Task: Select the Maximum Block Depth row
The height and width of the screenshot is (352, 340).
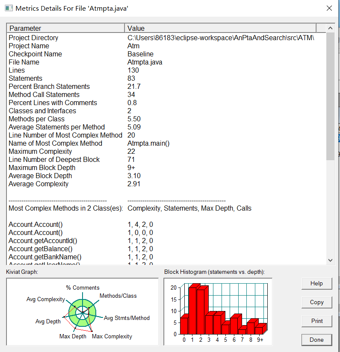Action: point(166,167)
